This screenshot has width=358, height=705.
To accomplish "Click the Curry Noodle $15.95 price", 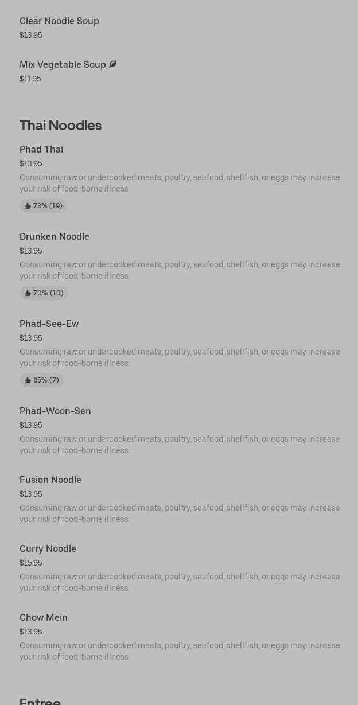I will (31, 563).
